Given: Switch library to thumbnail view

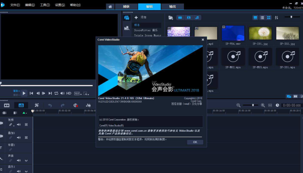Looking at the screenshot, I should click(269, 18).
